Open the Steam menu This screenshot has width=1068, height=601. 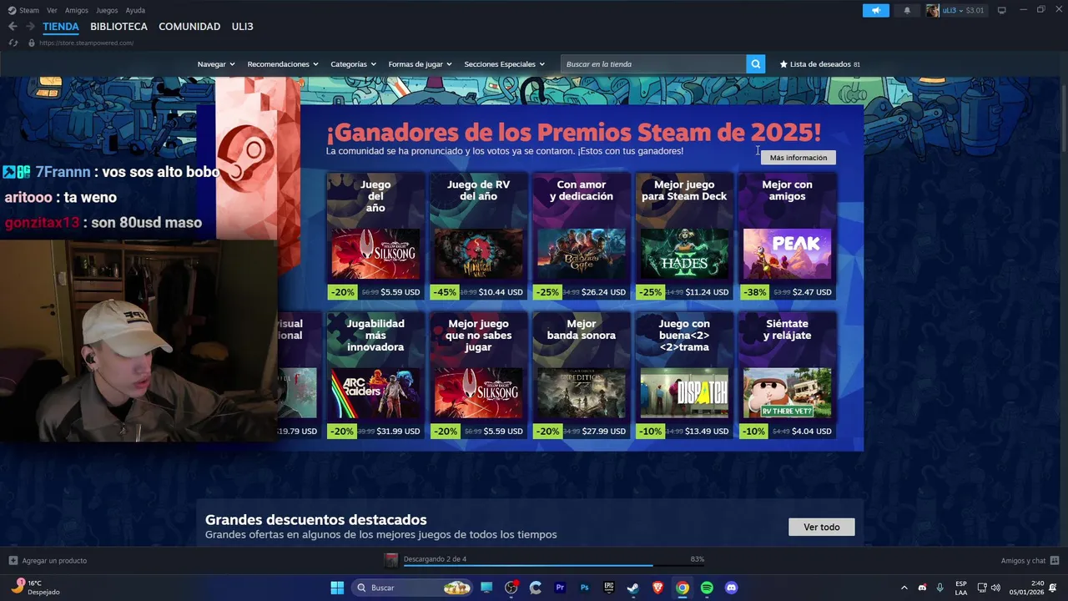click(24, 10)
